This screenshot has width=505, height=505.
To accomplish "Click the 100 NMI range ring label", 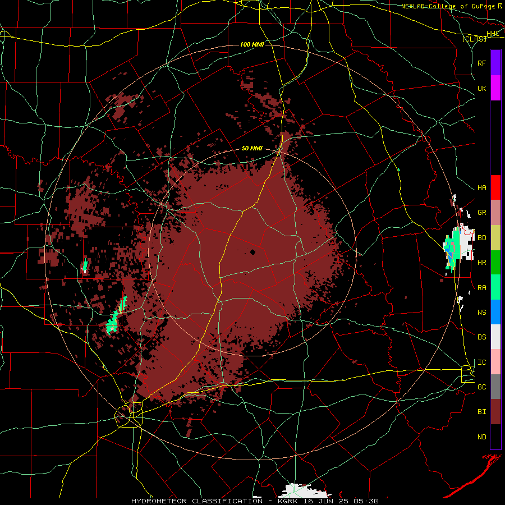I will [x=252, y=44].
